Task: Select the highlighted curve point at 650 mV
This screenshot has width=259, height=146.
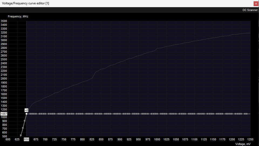Action: [x=26, y=114]
